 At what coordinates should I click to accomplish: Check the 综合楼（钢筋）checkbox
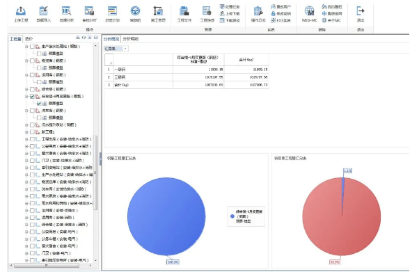click(x=32, y=89)
